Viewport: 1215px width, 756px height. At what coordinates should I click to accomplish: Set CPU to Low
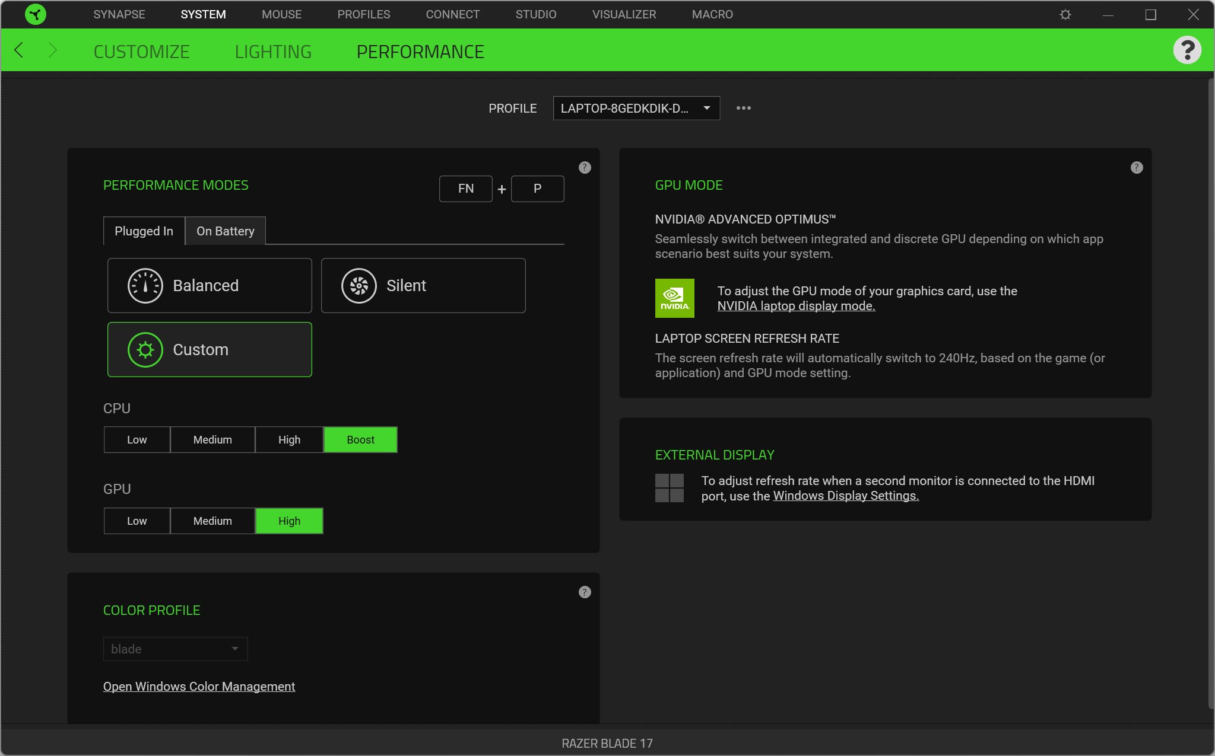pyautogui.click(x=137, y=440)
